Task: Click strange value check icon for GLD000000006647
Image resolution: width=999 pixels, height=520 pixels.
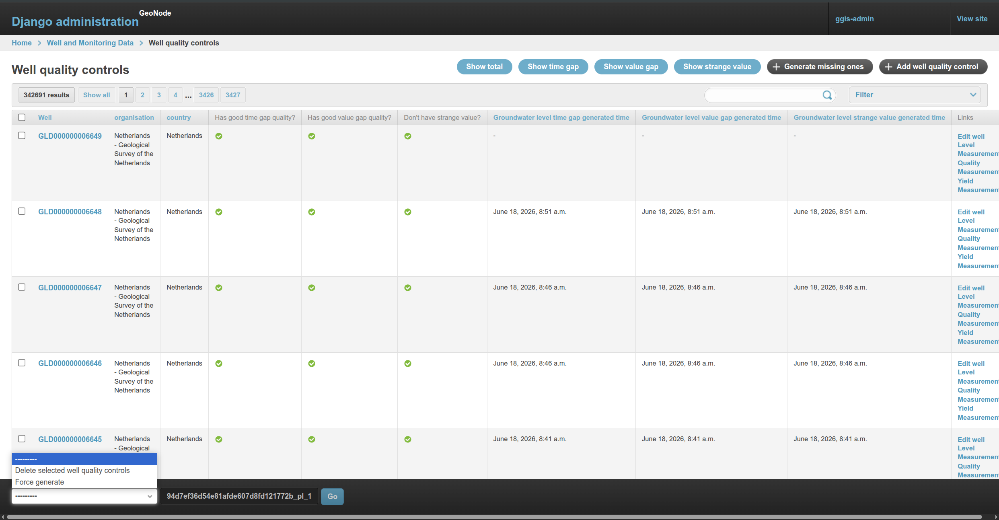Action: coord(408,288)
